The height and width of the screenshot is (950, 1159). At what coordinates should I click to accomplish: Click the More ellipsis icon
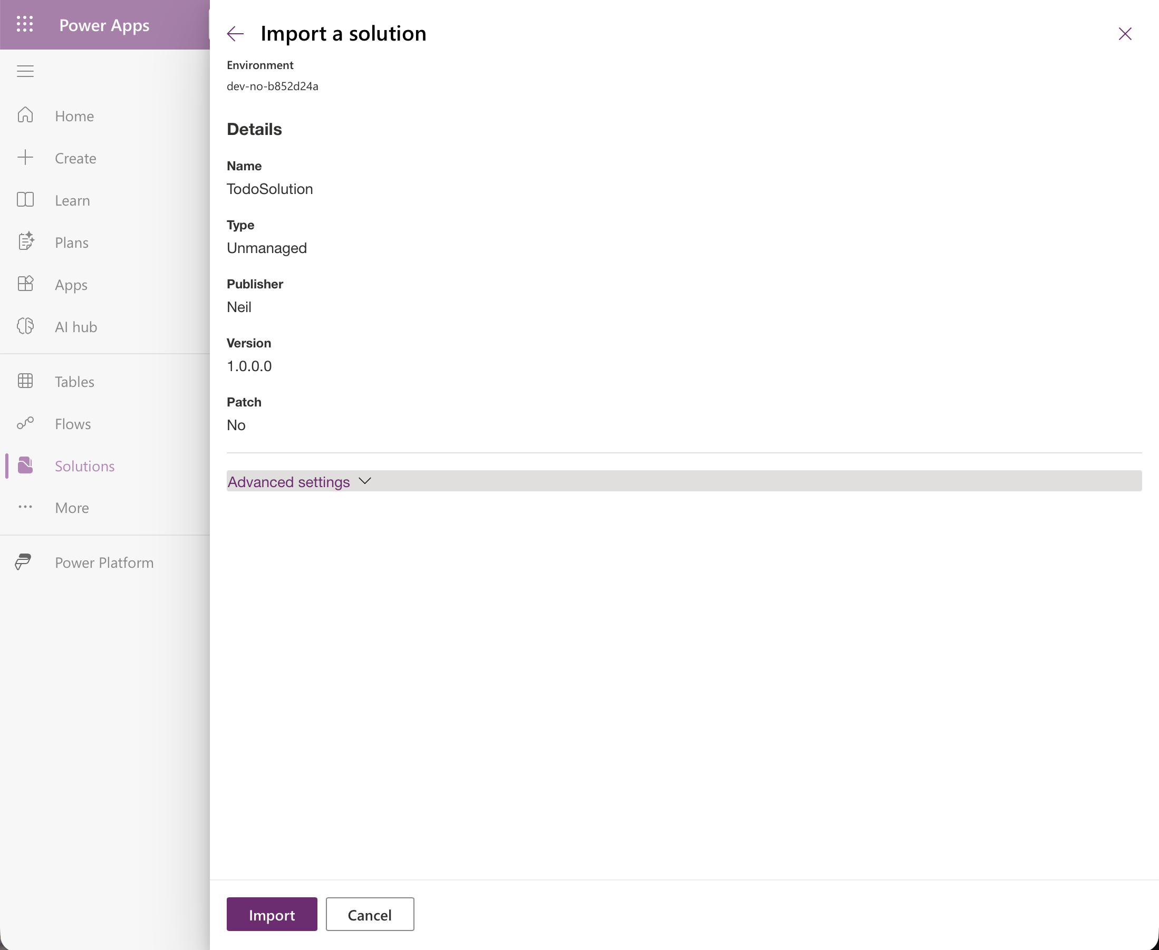click(25, 507)
